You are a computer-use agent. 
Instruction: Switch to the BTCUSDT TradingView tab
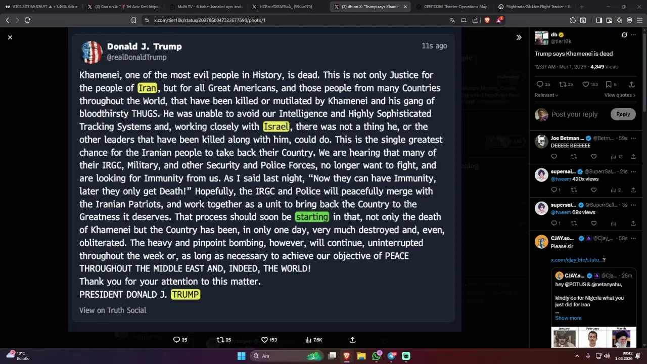pos(41,7)
